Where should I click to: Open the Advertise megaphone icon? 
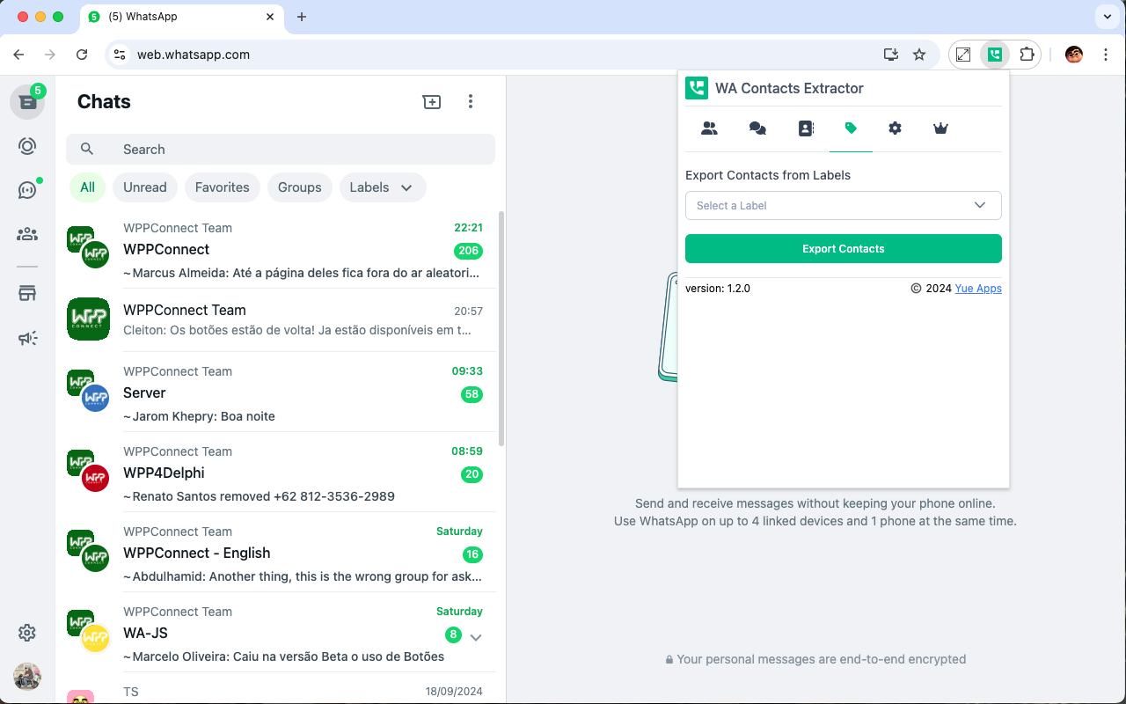point(27,338)
